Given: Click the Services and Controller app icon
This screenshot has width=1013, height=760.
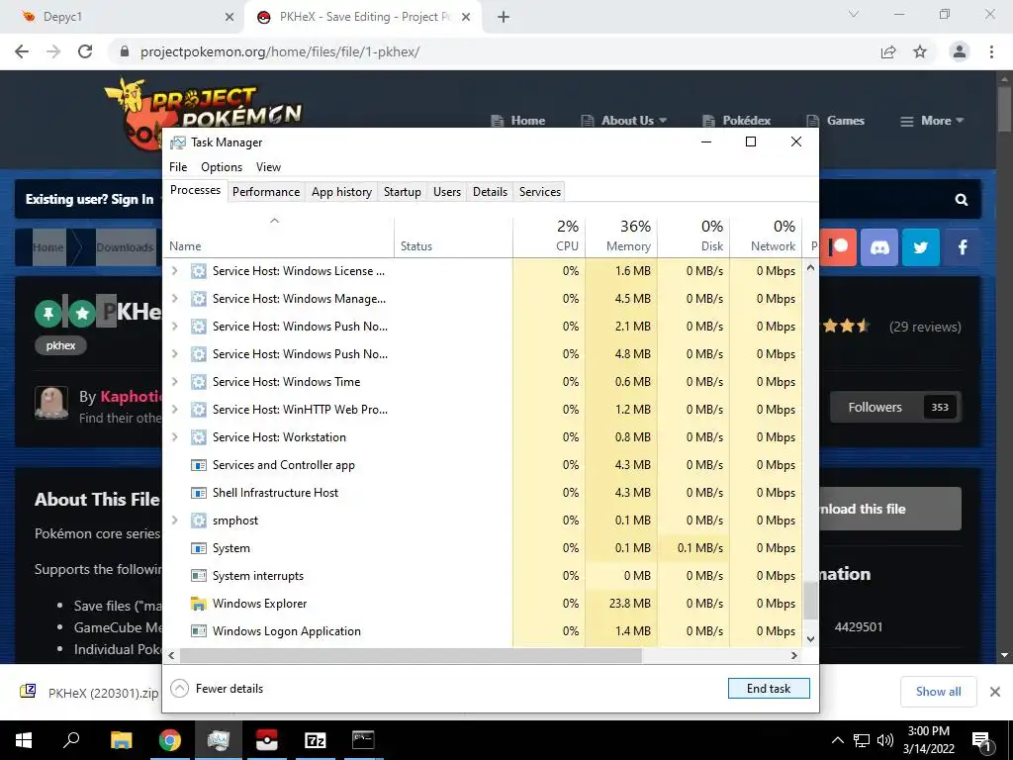Looking at the screenshot, I should tap(198, 465).
